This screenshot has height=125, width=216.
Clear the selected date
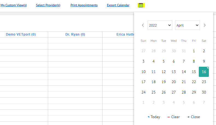coord(174,117)
